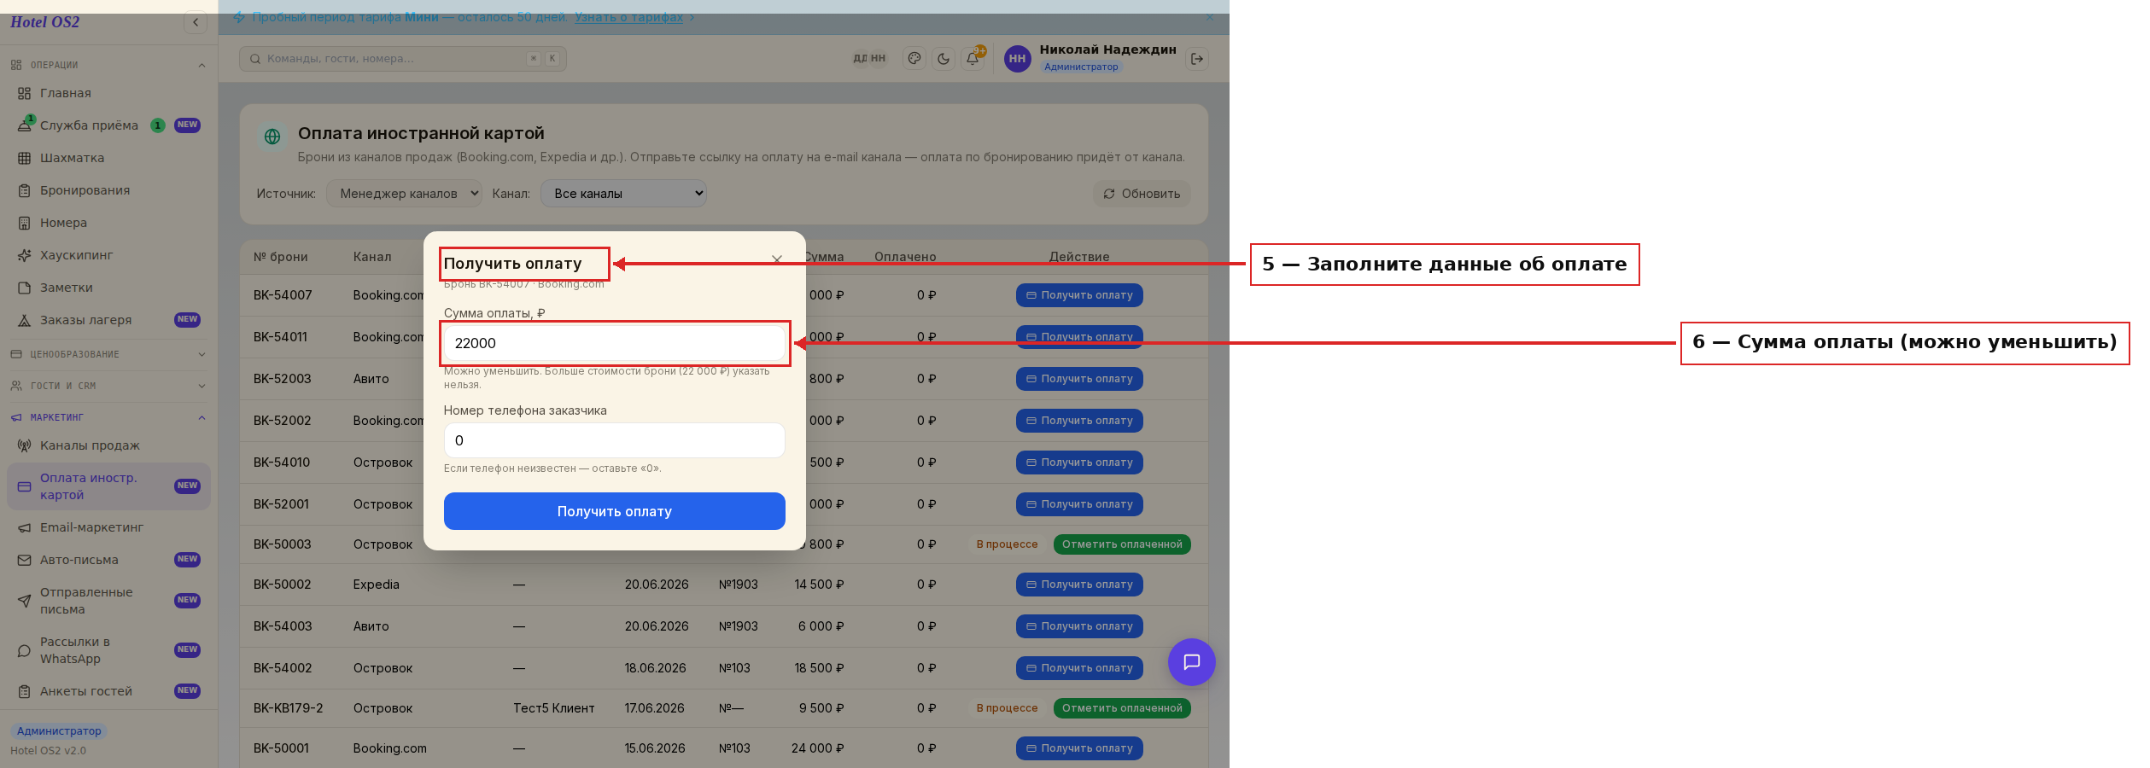Click the notifications bell icon
The image size is (2150, 768).
pos(973,59)
